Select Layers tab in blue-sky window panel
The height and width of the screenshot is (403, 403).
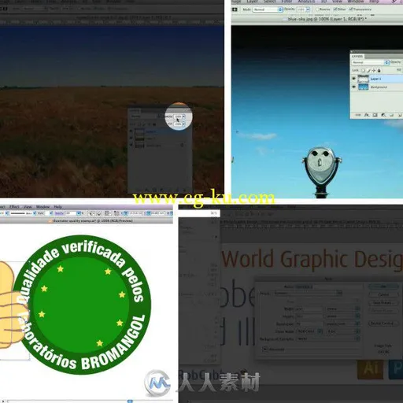(357, 57)
